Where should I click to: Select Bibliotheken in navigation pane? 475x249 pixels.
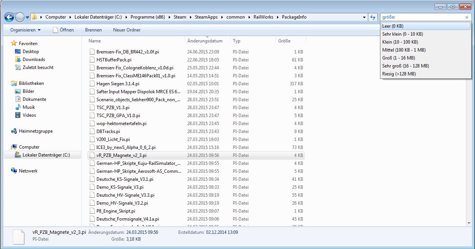click(x=31, y=83)
